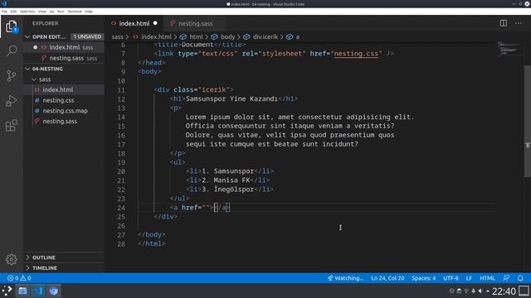This screenshot has height=298, width=531.
Task: Click the nesting.css link in href attribute
Action: tap(356, 53)
